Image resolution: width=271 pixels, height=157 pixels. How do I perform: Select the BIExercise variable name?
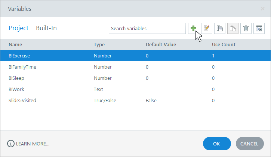(19, 56)
